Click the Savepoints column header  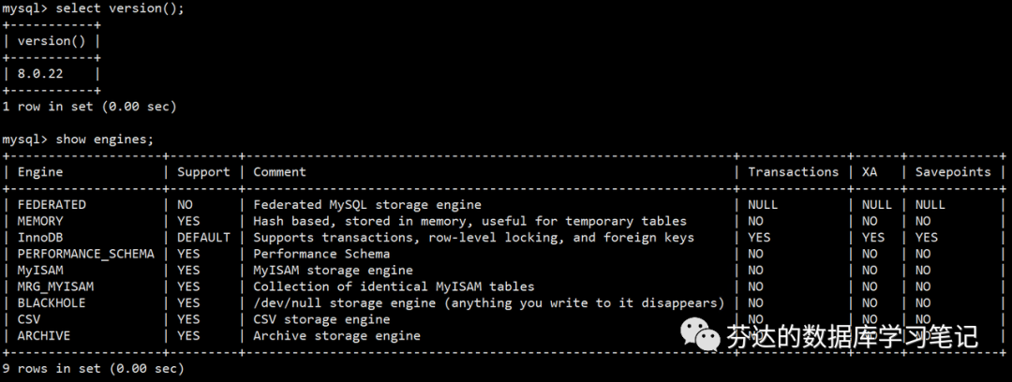coord(952,171)
